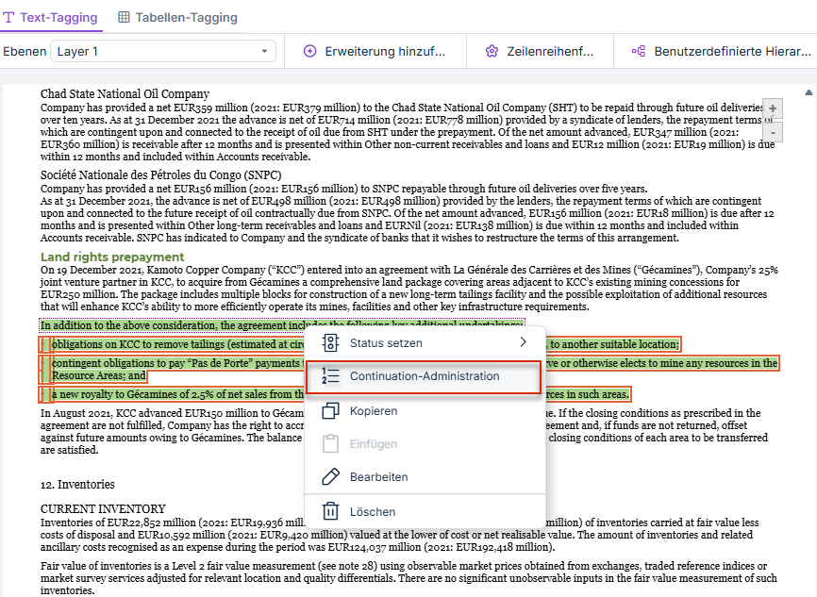Image resolution: width=817 pixels, height=597 pixels.
Task: Click the '12. Inventories' heading
Action: [77, 485]
